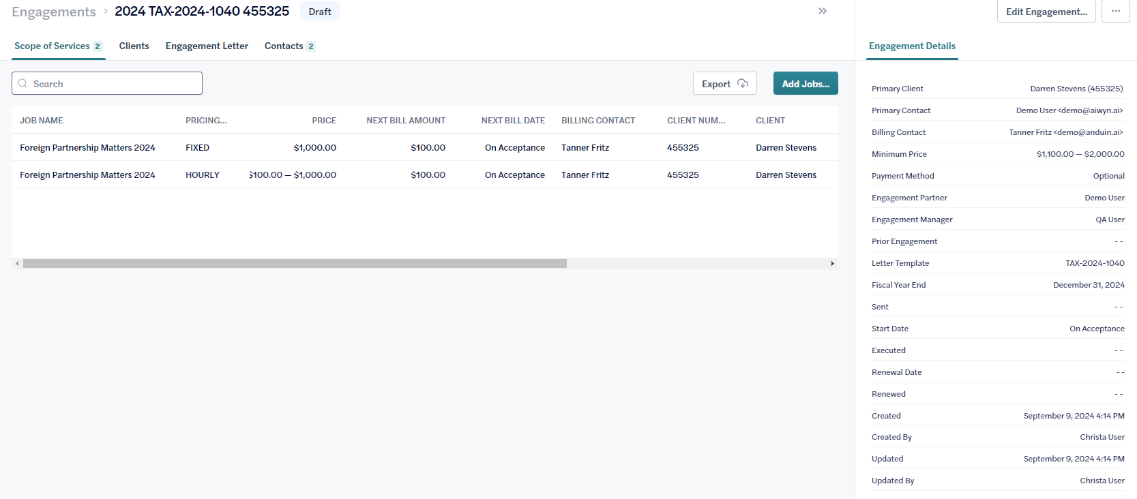Screen dimensions: 1137x499
Task: Click the $100.00 — $1,000.00 price range cell
Action: click(x=293, y=175)
